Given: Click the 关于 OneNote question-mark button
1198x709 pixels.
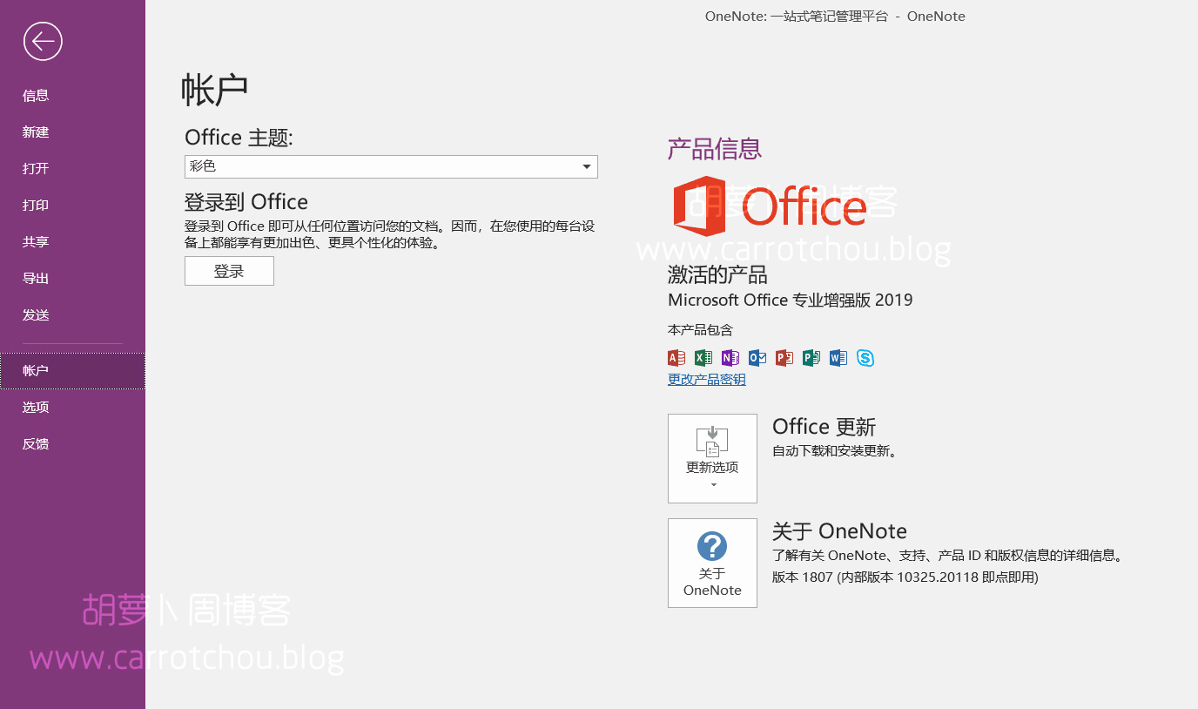Looking at the screenshot, I should coord(712,563).
